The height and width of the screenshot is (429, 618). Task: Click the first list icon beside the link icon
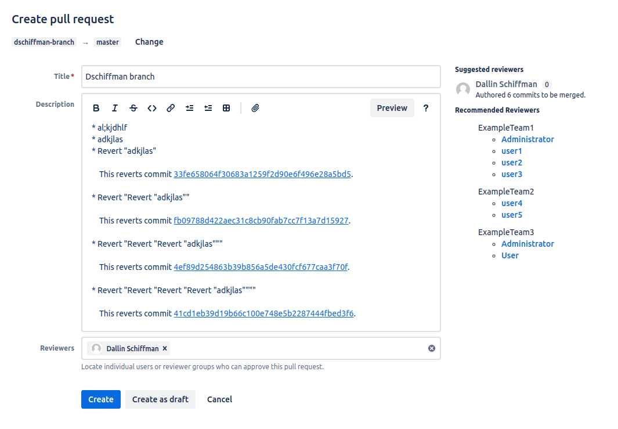click(x=190, y=108)
